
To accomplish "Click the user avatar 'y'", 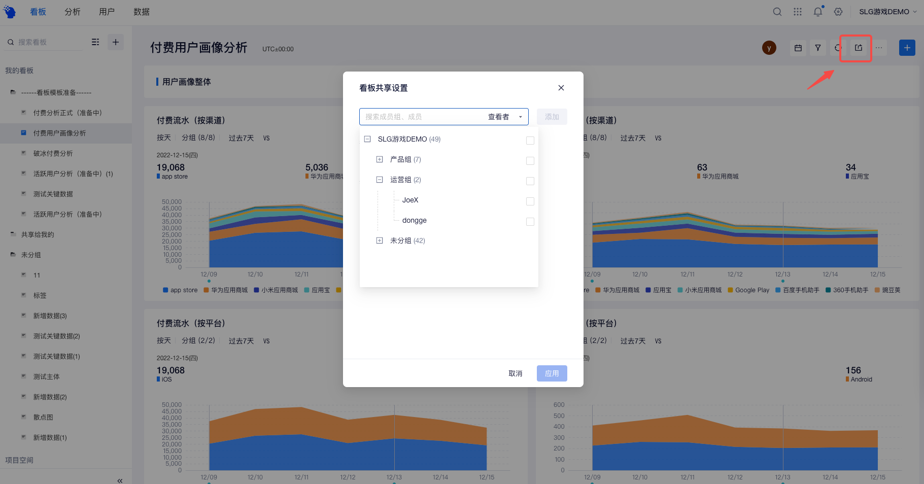I will point(769,48).
